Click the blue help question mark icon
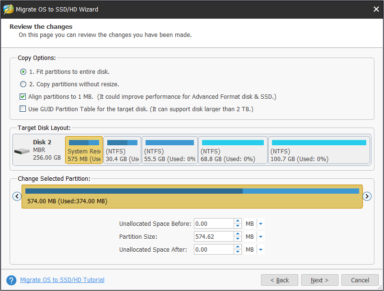This screenshot has height=291, width=384. click(11, 280)
